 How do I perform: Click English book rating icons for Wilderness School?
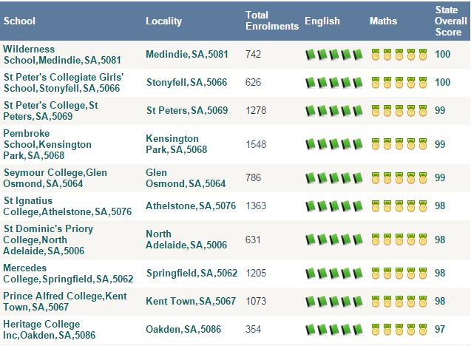pos(333,55)
